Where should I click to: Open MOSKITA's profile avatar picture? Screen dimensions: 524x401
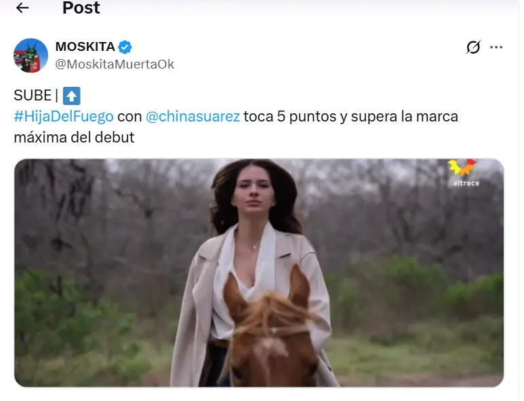(x=31, y=55)
